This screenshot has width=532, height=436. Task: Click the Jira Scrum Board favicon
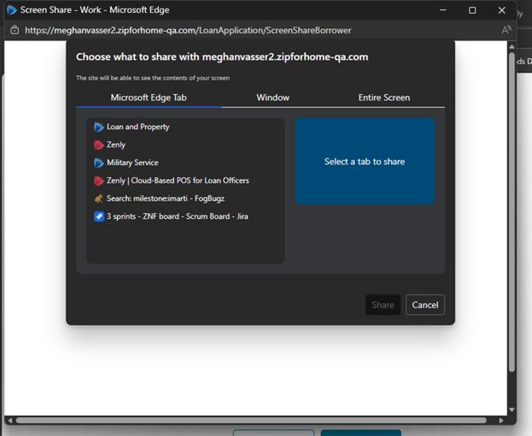tap(99, 217)
